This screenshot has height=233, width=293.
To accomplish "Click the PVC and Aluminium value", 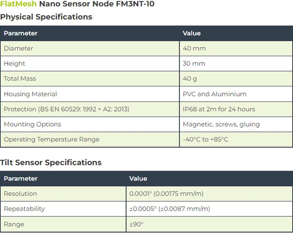I will point(215,94).
